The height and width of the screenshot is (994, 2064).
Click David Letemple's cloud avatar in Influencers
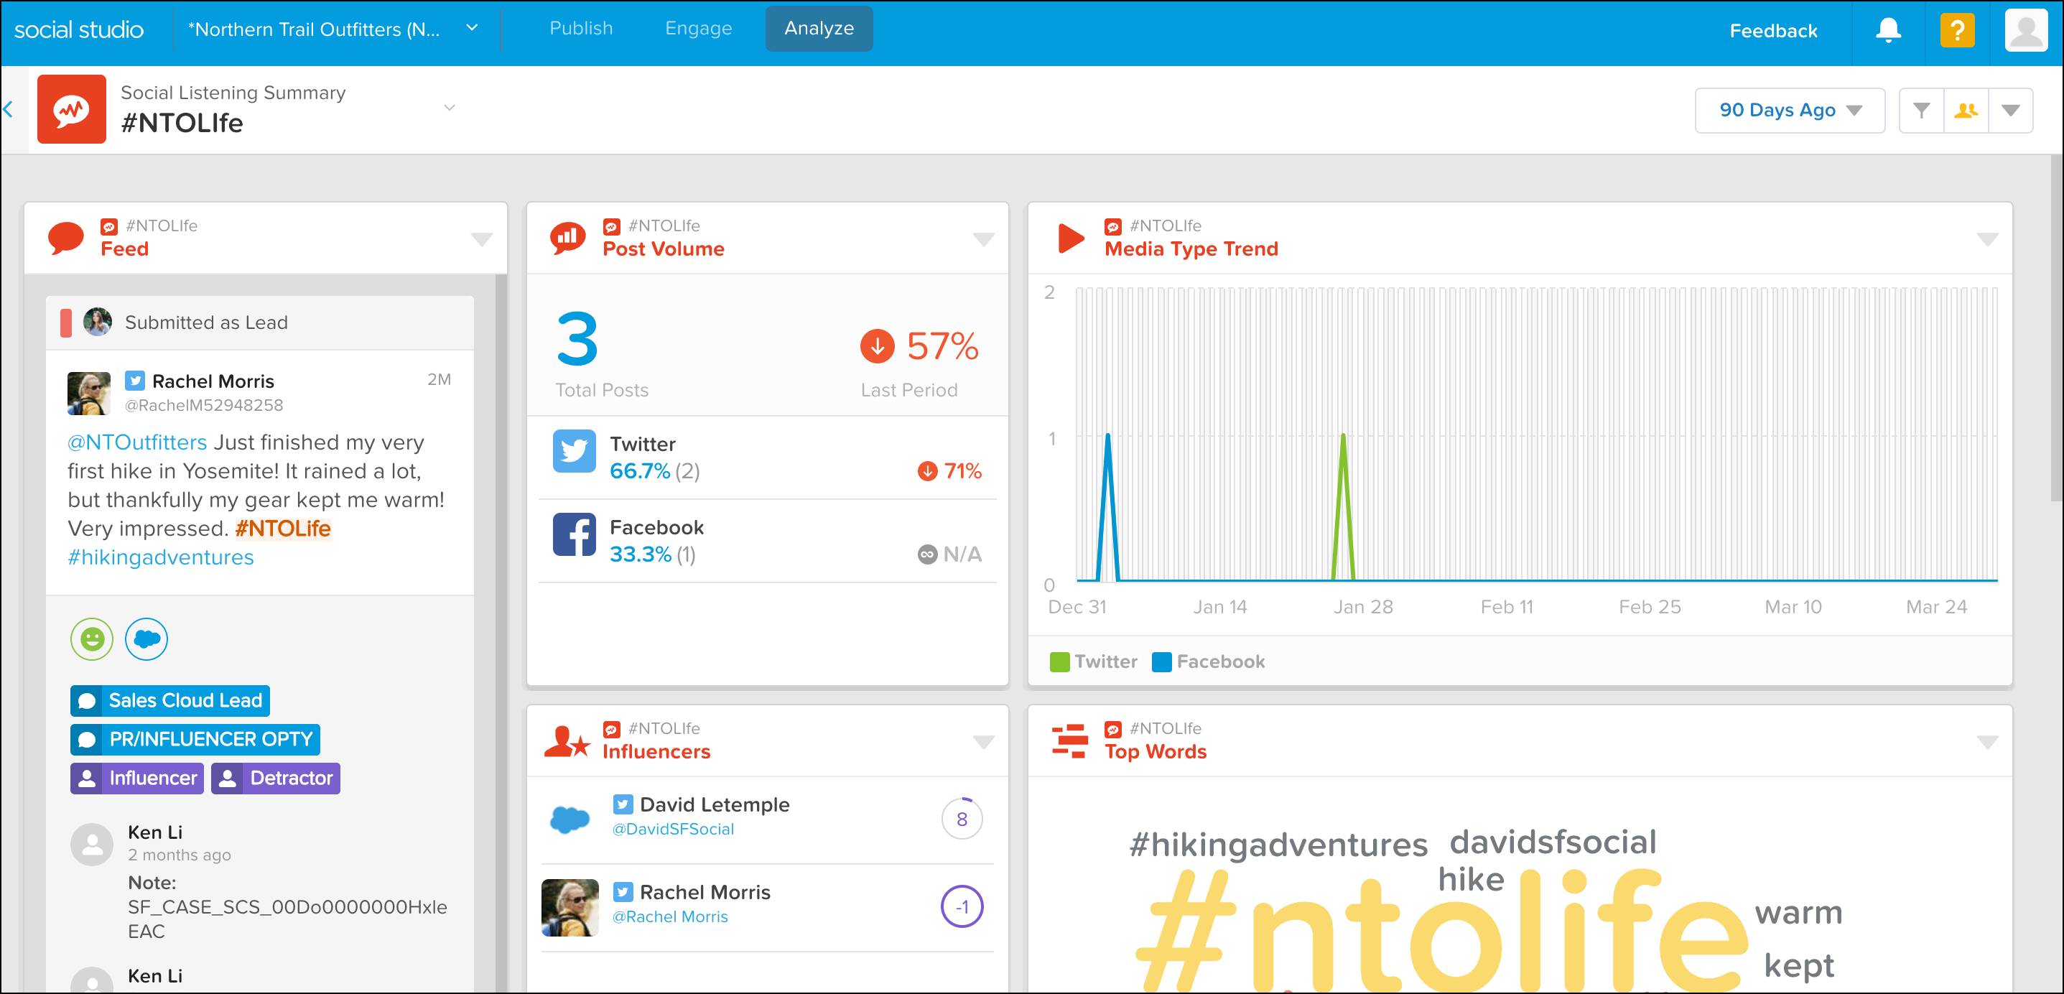point(570,819)
